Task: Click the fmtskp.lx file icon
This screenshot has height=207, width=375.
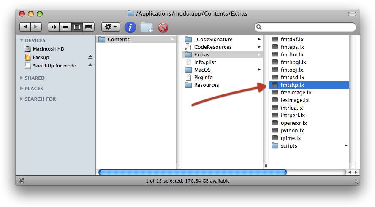Action: coord(275,85)
